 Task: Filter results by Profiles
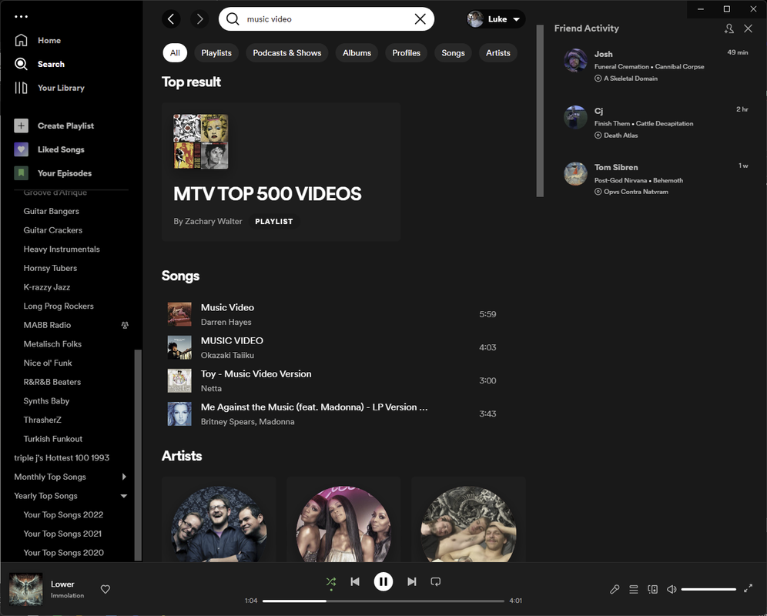(406, 53)
